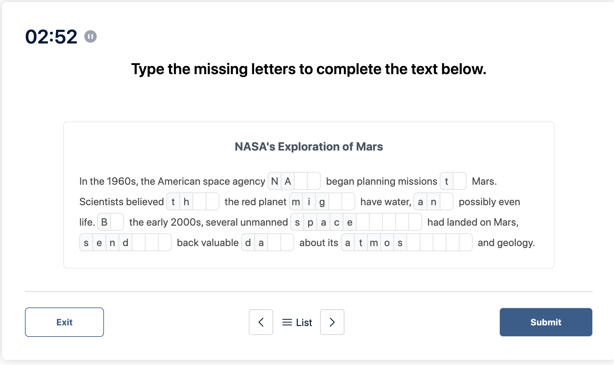Click the Submit button
This screenshot has height=365, width=614.
click(546, 322)
